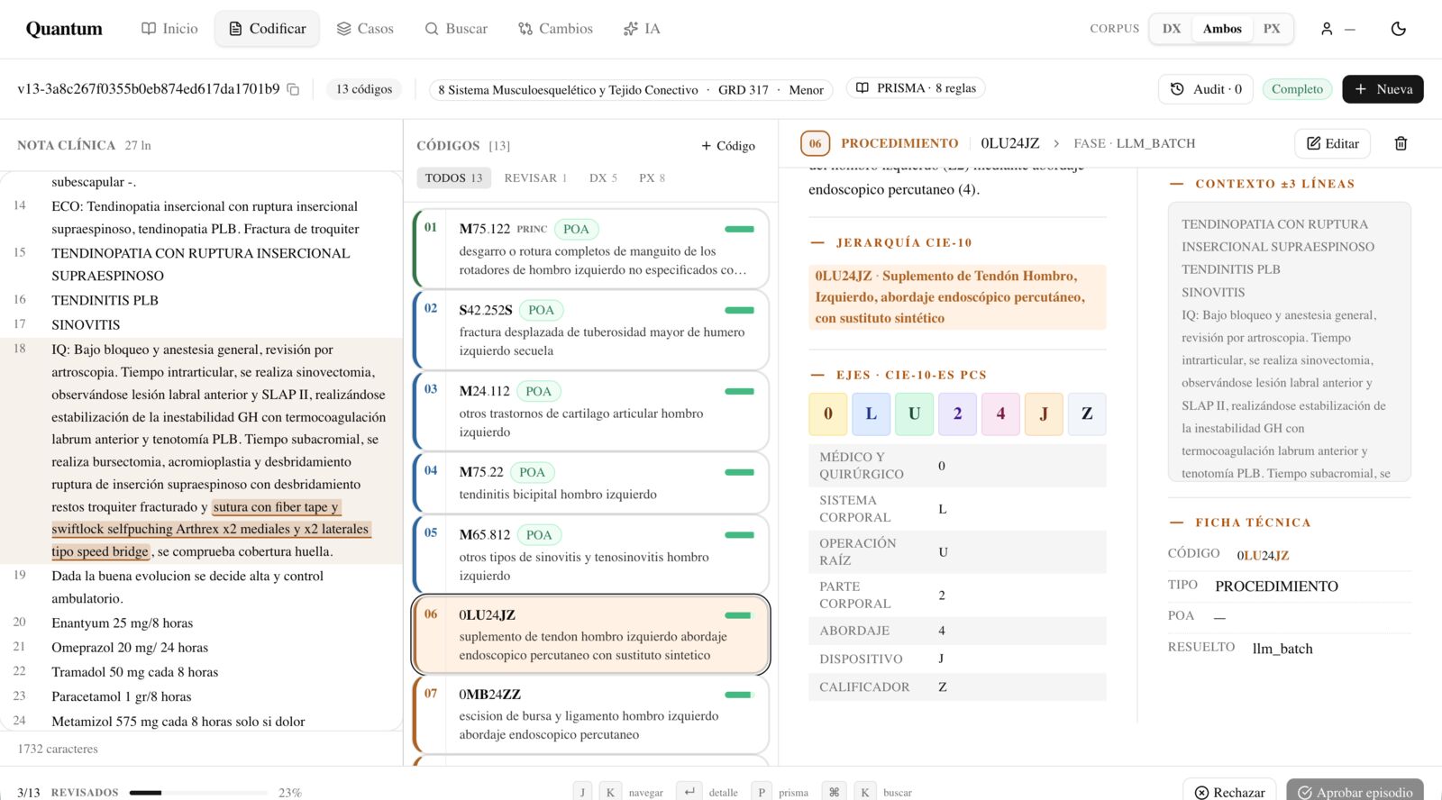Open the IA section
The height and width of the screenshot is (800, 1442).
tap(642, 29)
